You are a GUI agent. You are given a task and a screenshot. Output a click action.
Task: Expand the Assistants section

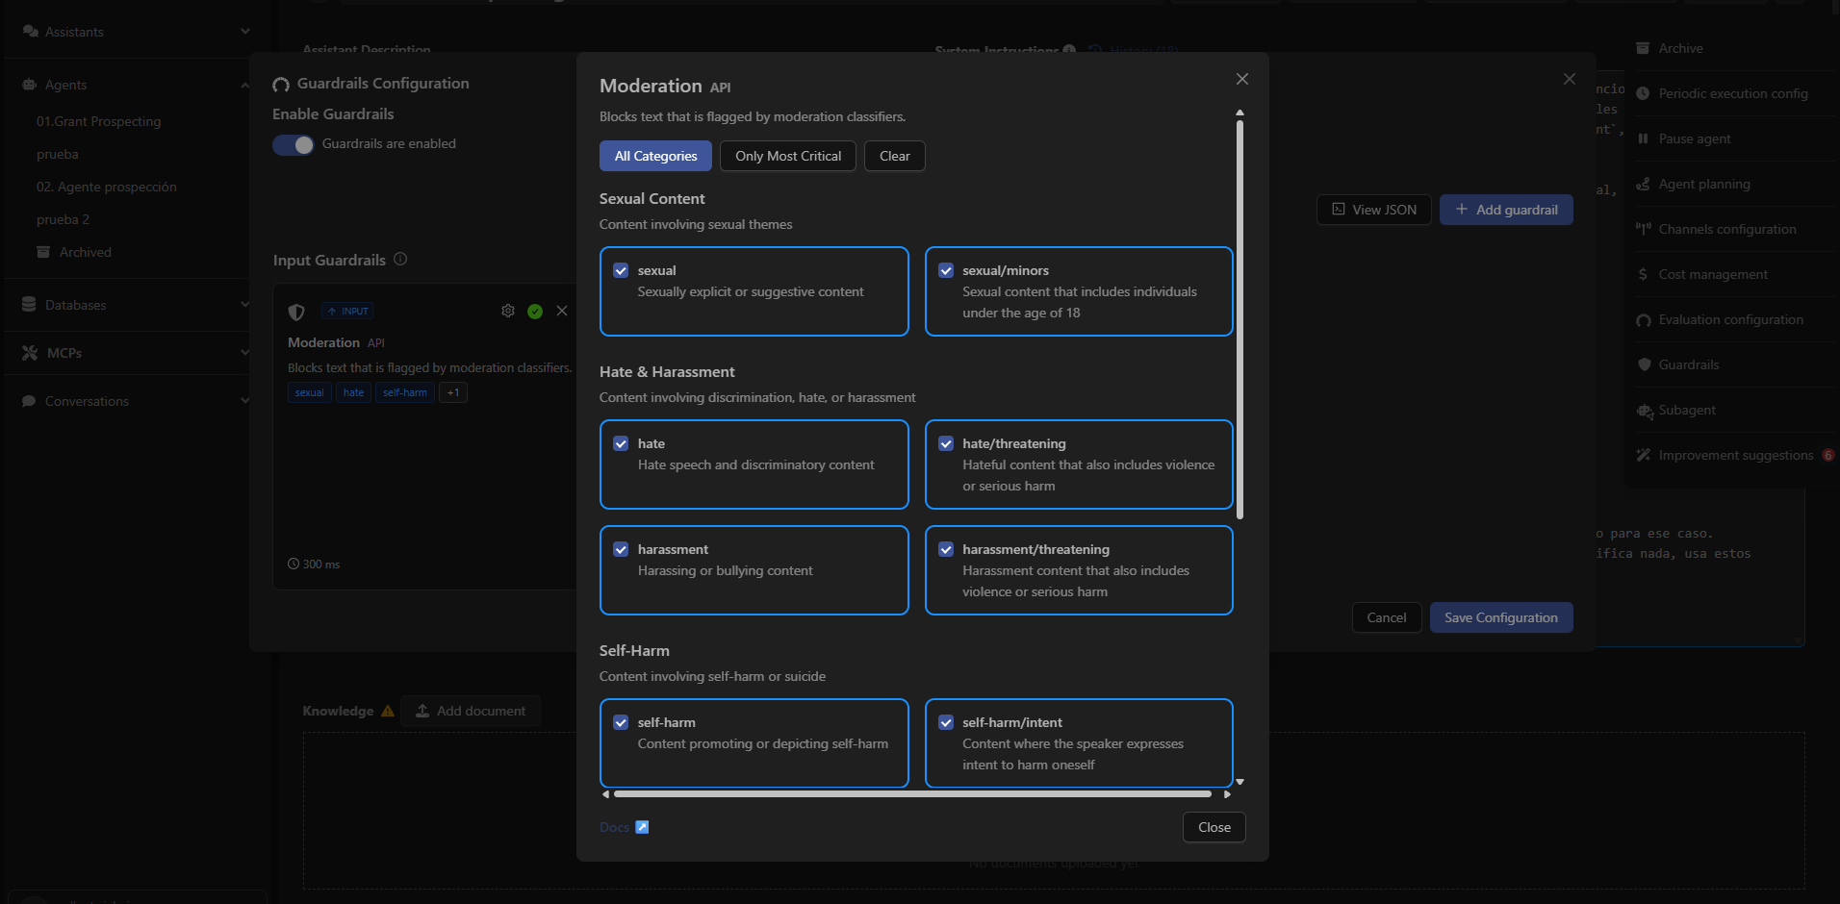245,31
